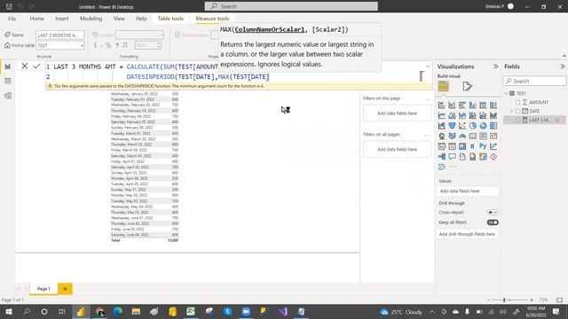Select the clustered column chart visual
568x319 pixels.
[x=473, y=105]
